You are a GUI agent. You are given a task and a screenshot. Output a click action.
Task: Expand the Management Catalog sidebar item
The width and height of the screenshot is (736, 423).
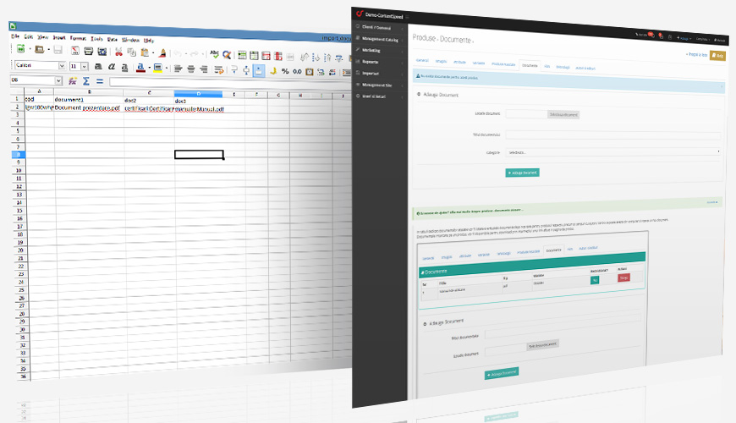(x=380, y=40)
